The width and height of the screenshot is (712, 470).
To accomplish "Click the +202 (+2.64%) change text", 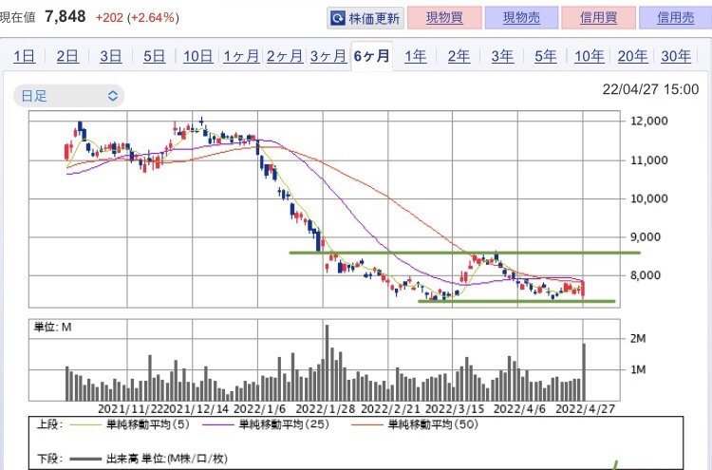I will click(x=137, y=18).
